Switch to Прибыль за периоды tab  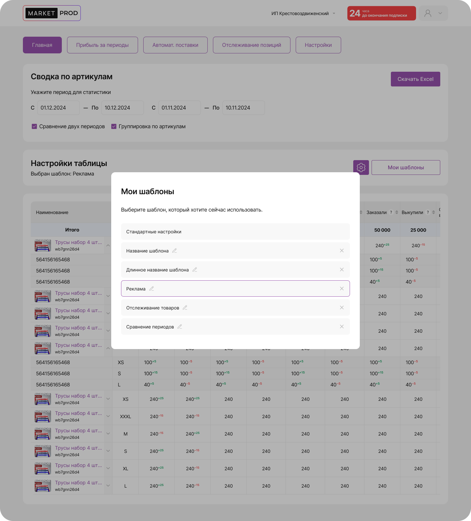click(102, 45)
